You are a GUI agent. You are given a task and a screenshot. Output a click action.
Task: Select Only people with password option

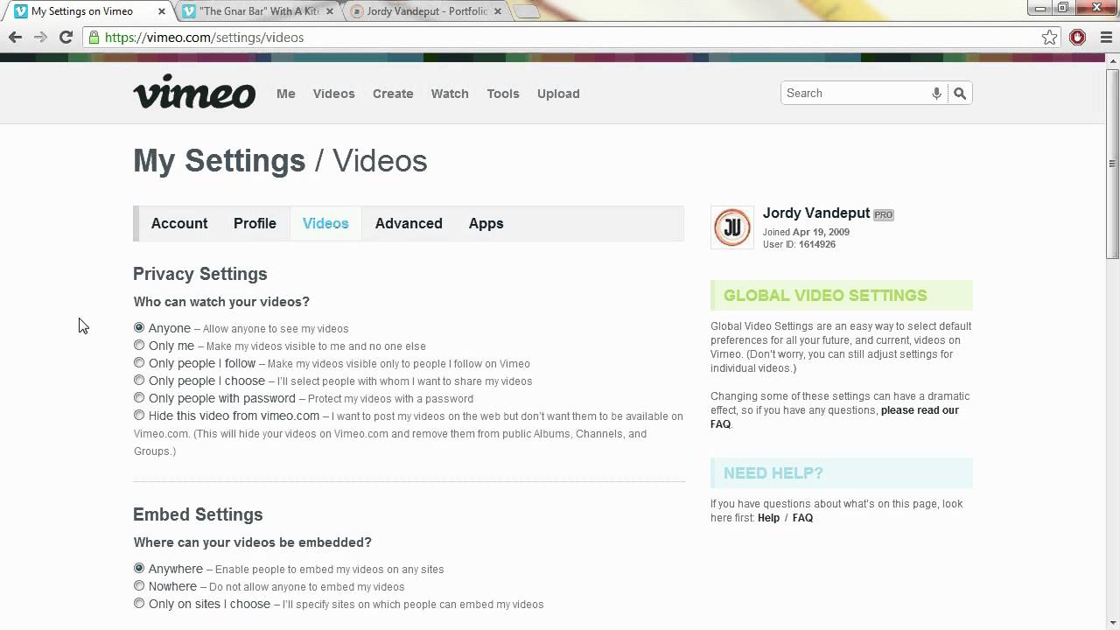pyautogui.click(x=139, y=398)
